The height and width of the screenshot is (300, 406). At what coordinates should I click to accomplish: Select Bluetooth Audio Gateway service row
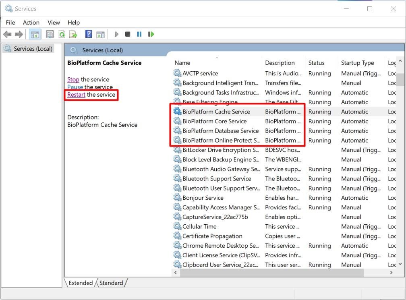point(284,169)
